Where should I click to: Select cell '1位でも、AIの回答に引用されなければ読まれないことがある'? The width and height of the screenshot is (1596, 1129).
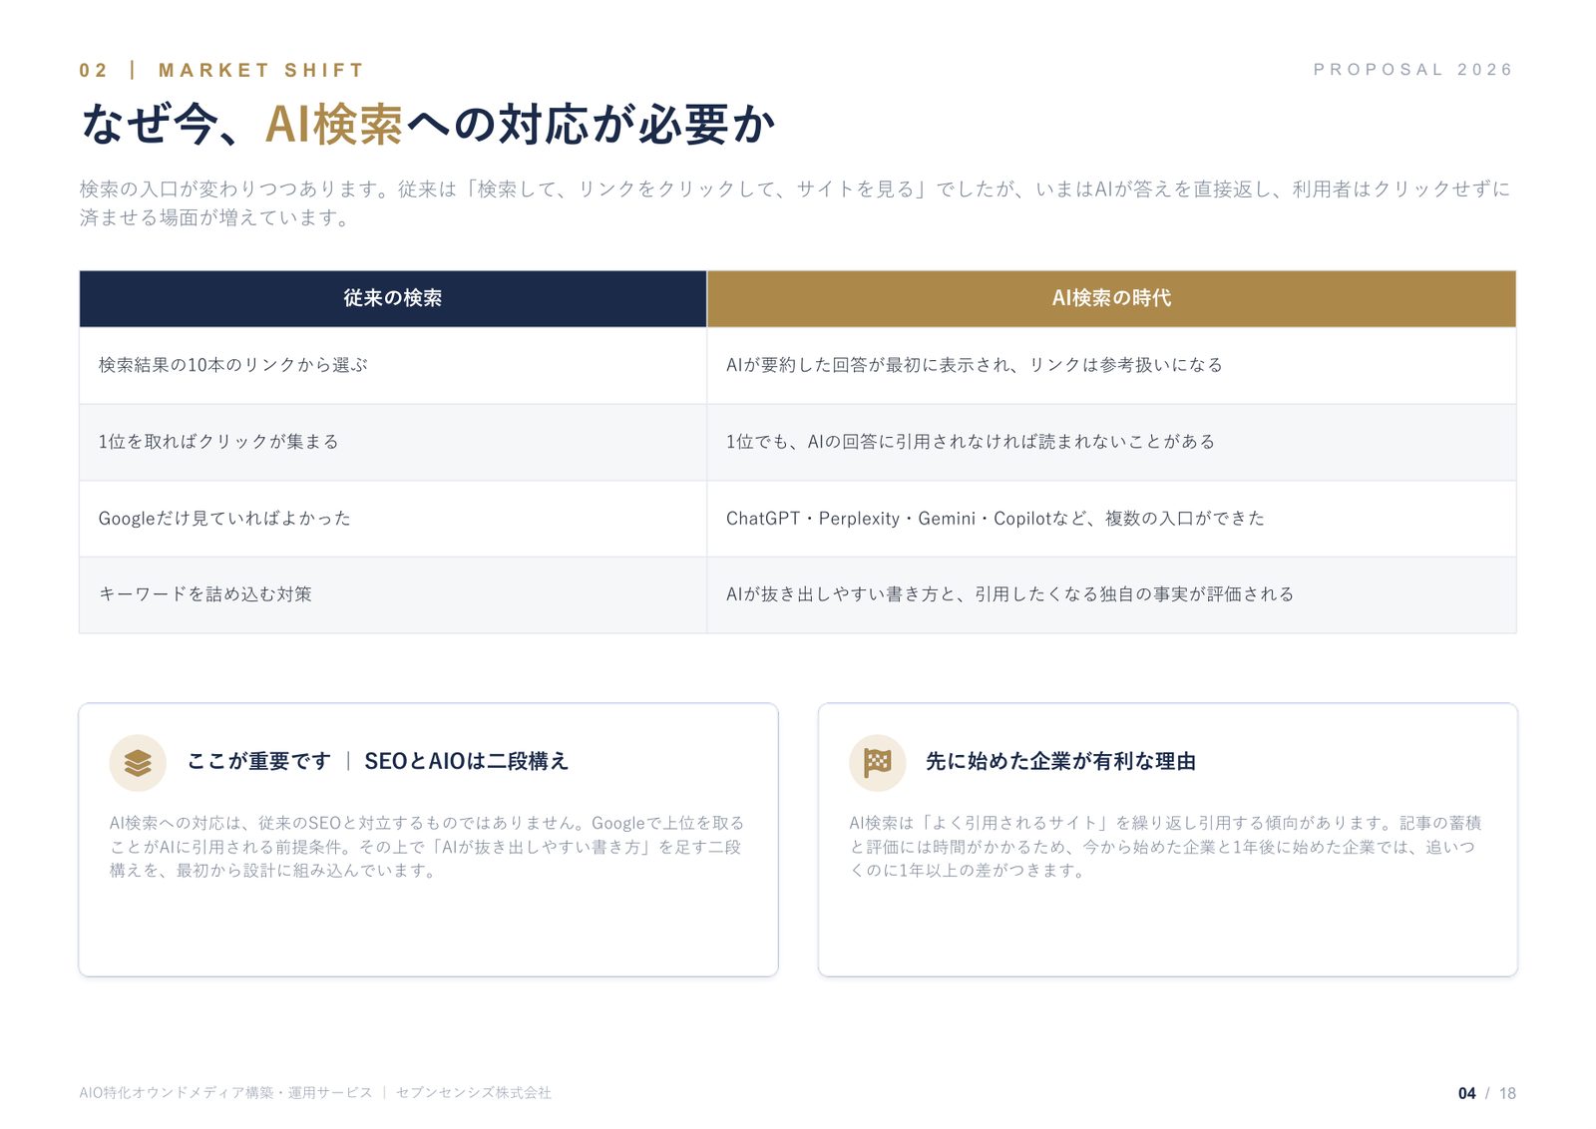[x=1111, y=442]
